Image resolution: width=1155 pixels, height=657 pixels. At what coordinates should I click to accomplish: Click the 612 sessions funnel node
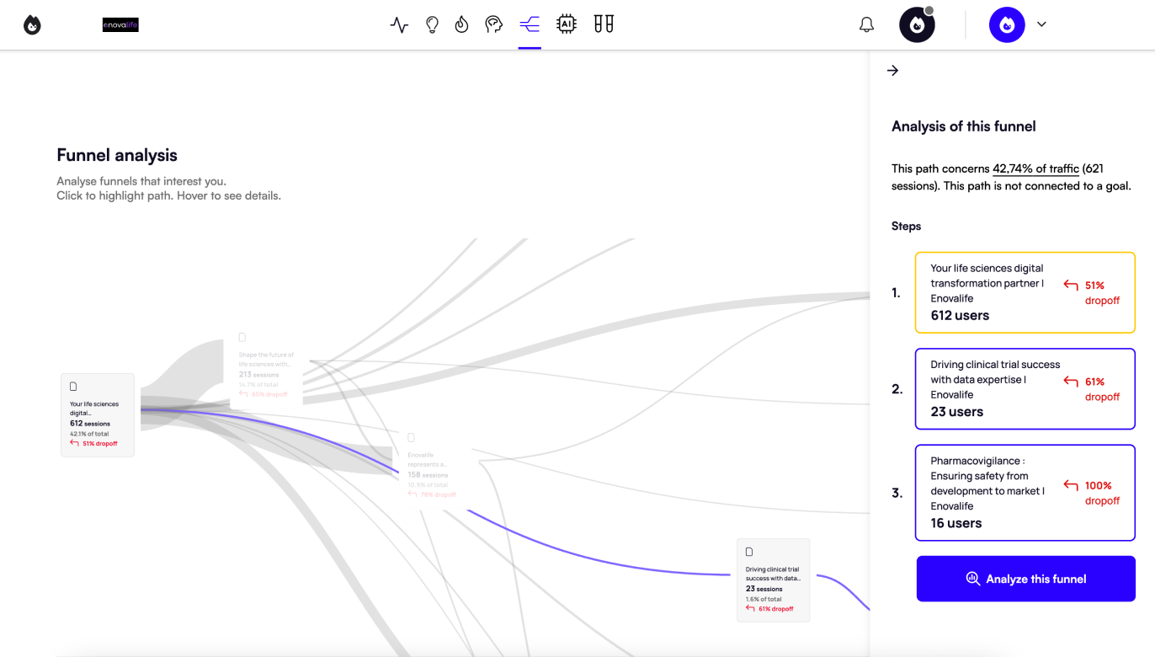(98, 415)
